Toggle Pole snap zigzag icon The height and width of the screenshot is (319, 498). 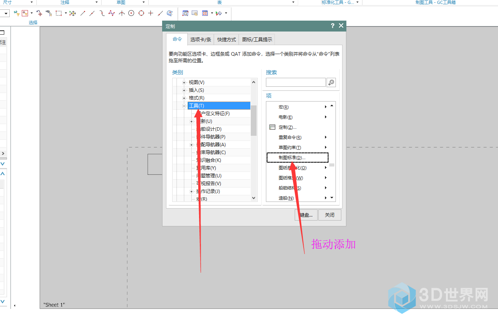click(x=112, y=13)
